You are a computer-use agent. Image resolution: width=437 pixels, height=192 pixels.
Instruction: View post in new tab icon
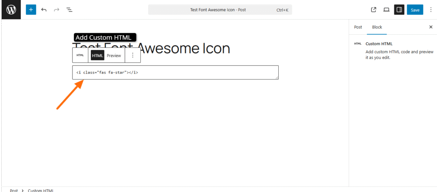(373, 10)
